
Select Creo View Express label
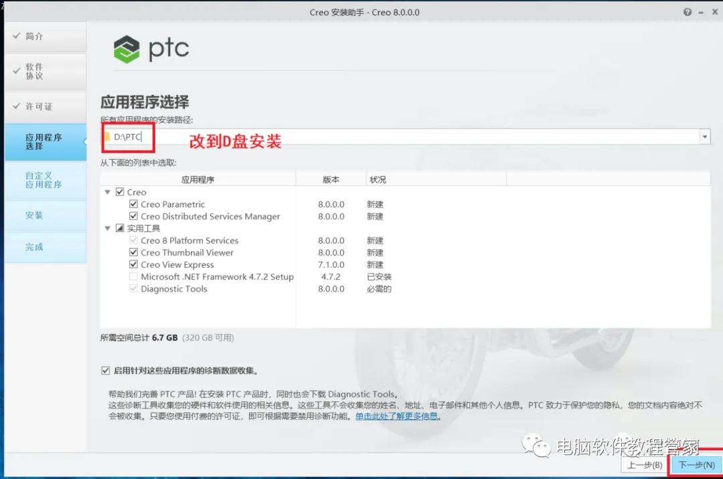tap(177, 264)
